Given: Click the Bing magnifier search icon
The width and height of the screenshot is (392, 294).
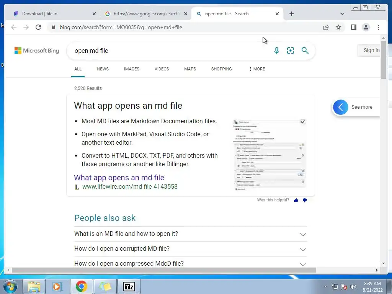Looking at the screenshot, I should click(305, 51).
